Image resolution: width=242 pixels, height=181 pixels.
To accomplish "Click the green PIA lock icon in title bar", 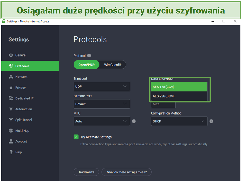I will pos(4,21).
